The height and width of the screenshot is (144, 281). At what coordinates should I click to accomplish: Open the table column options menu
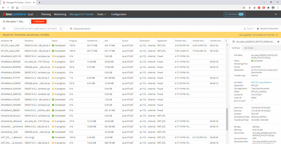click(x=226, y=41)
